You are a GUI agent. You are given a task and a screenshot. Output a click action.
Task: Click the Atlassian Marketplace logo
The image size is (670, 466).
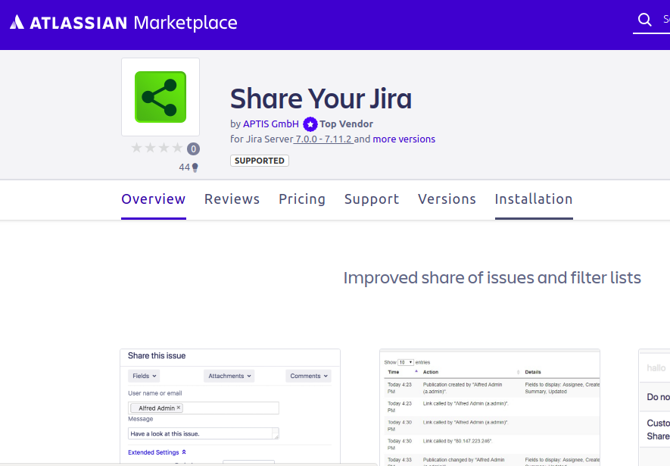(x=123, y=23)
